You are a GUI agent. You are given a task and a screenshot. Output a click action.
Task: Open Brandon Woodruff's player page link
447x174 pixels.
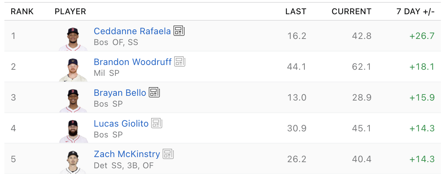point(132,62)
